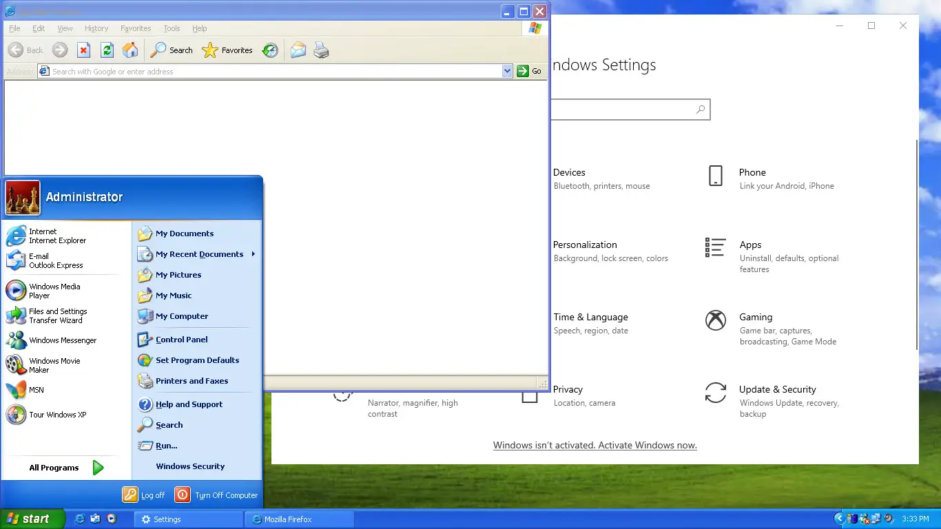This screenshot has height=529, width=941.
Task: Click the volume speaker tray icon
Action: pos(889,519)
